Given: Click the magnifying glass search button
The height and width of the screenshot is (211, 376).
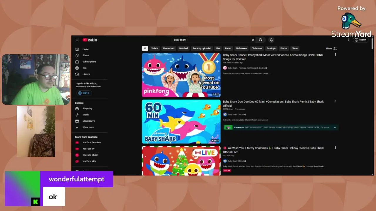Looking at the screenshot, I should [261, 40].
